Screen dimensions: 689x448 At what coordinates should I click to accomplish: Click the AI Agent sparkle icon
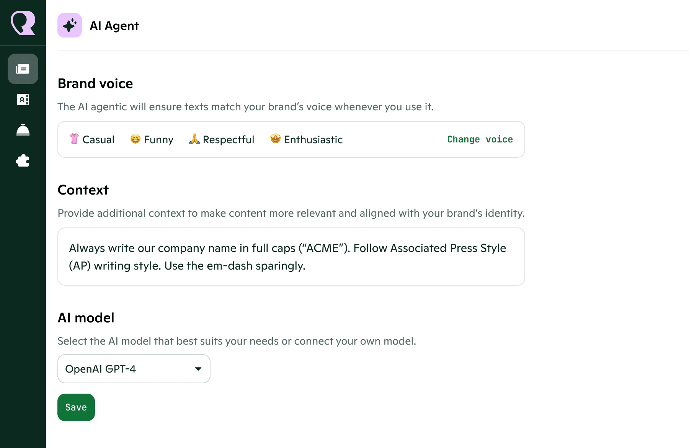tap(70, 25)
